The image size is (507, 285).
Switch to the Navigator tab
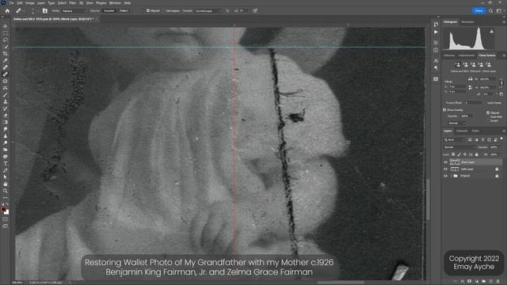coord(467,22)
